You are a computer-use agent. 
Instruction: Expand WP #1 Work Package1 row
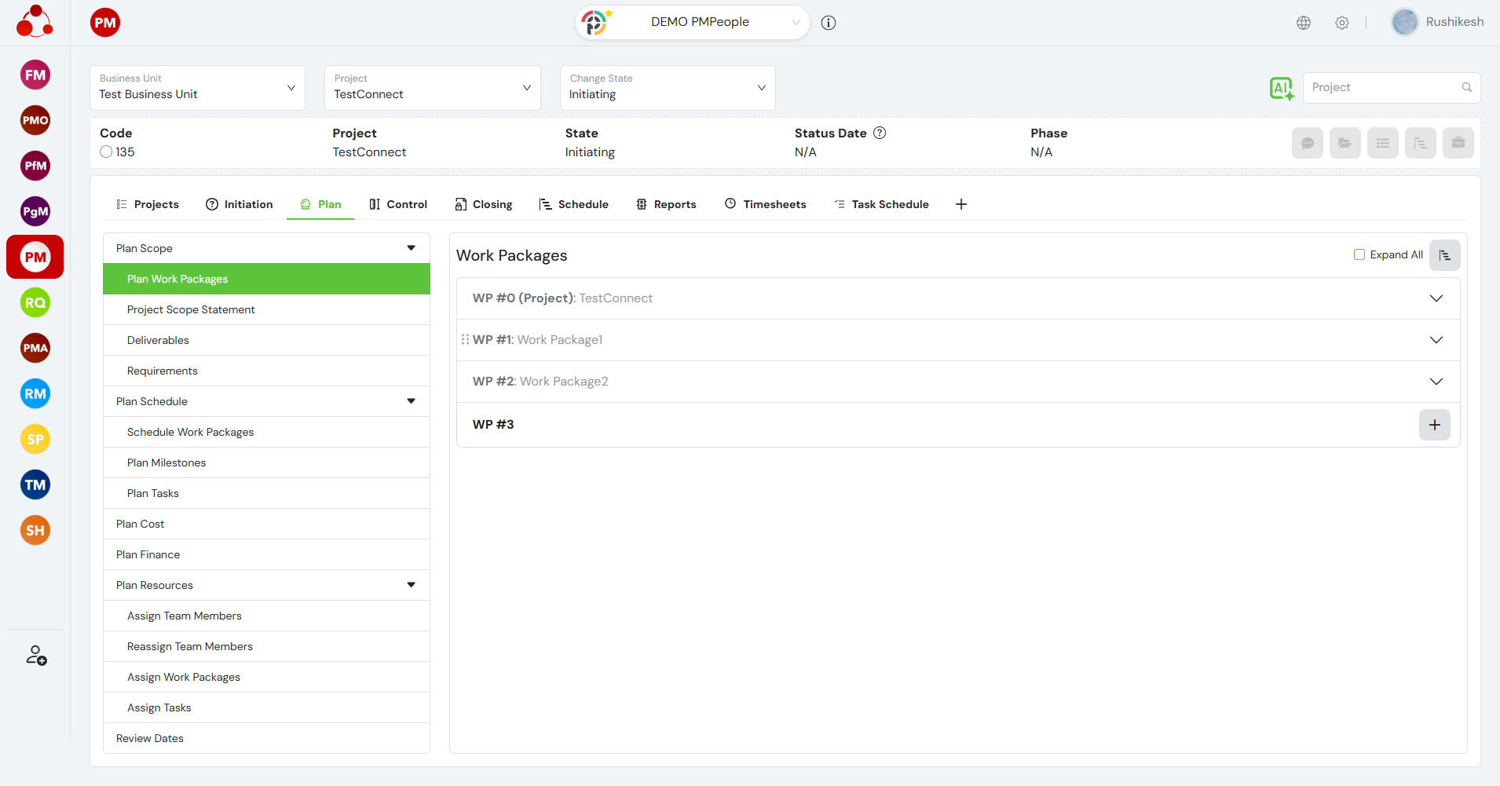point(1436,340)
